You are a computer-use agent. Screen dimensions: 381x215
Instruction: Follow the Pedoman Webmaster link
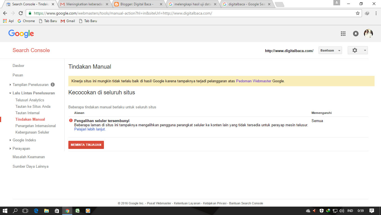tap(254, 81)
